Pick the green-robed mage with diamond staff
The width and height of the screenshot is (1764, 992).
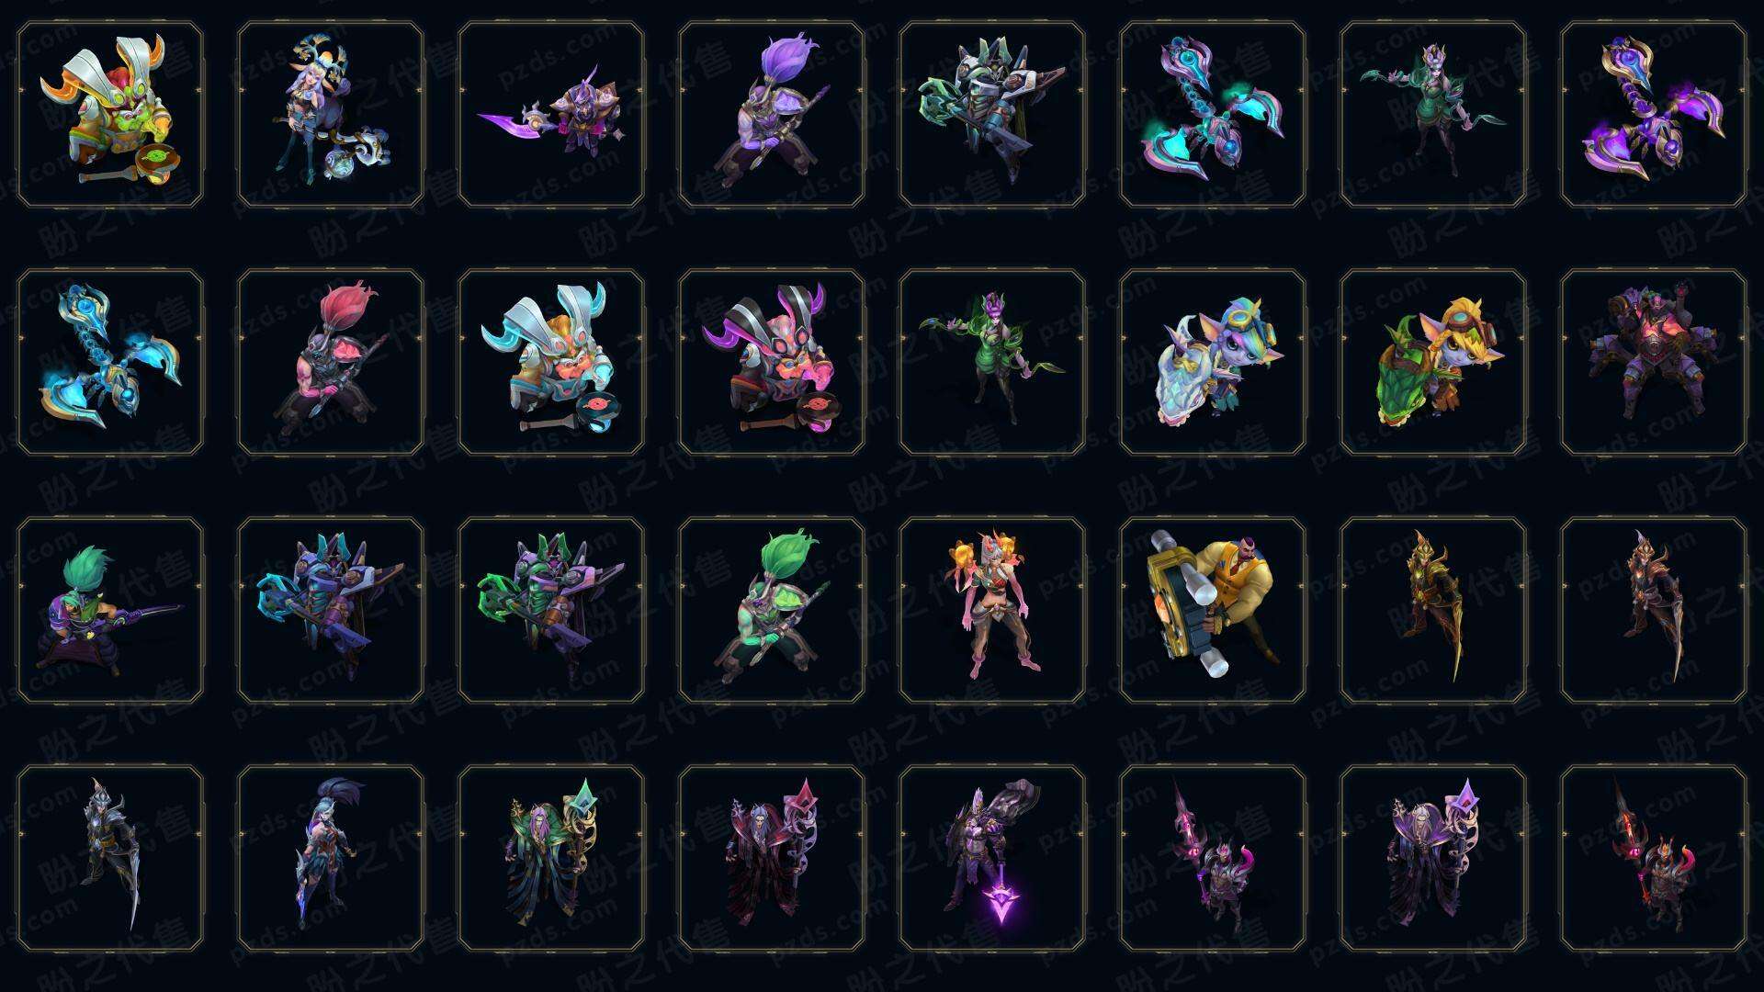551,858
